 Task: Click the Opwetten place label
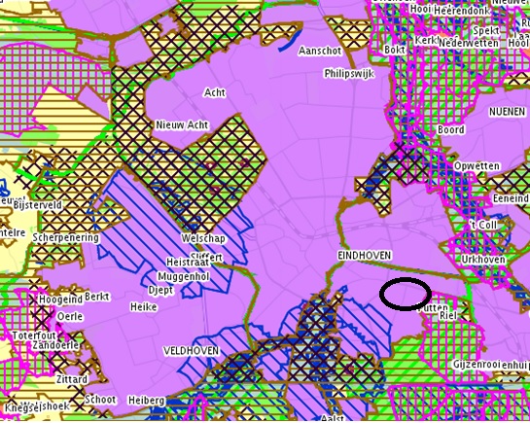click(x=477, y=166)
